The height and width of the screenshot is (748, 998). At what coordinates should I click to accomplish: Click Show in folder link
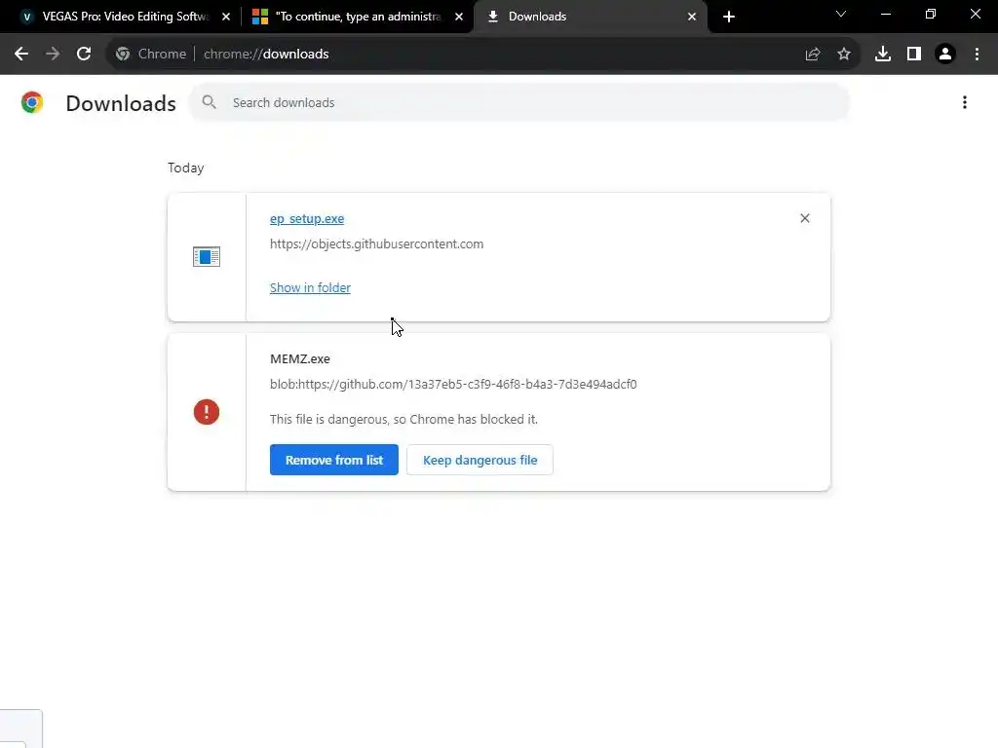tap(310, 287)
